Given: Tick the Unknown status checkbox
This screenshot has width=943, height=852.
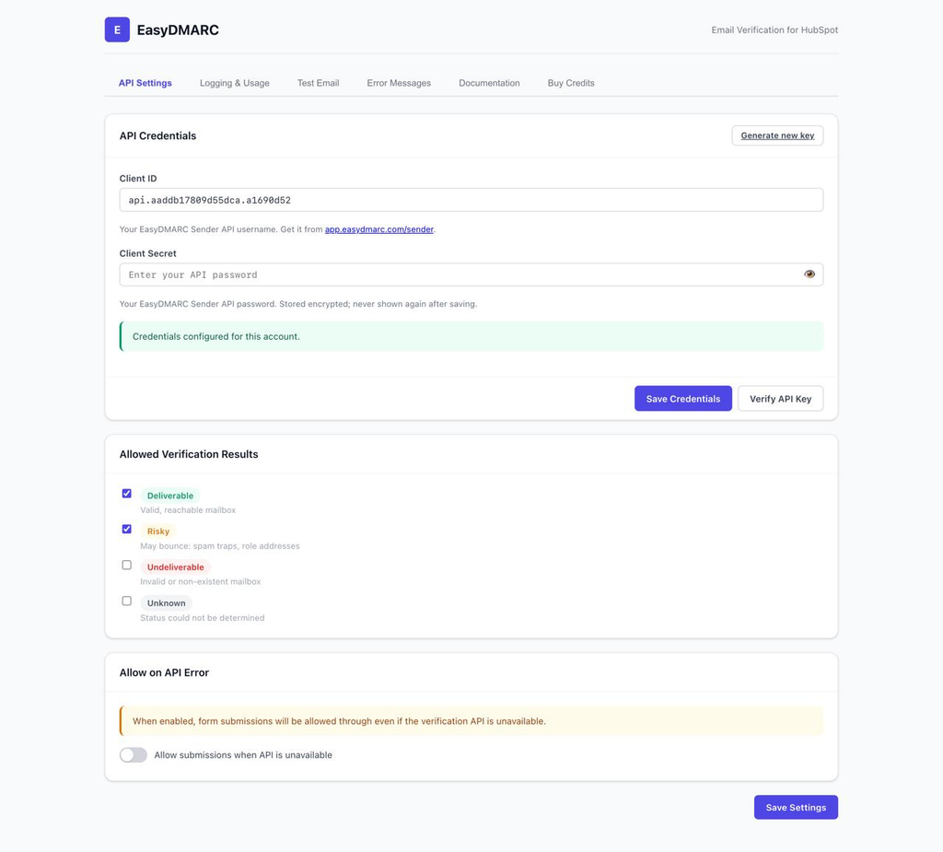Looking at the screenshot, I should click(x=127, y=601).
